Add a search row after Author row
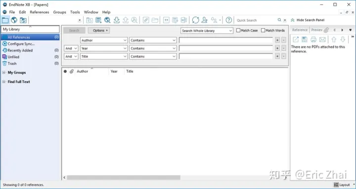This screenshot has width=356, height=189. point(277,40)
